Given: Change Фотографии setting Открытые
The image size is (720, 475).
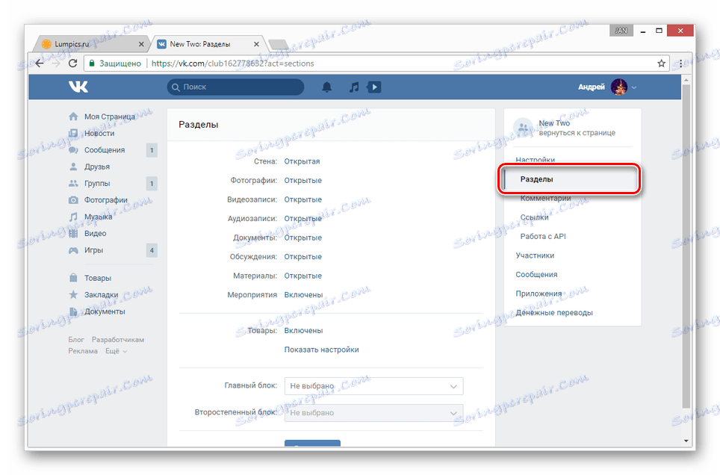Looking at the screenshot, I should pos(302,180).
